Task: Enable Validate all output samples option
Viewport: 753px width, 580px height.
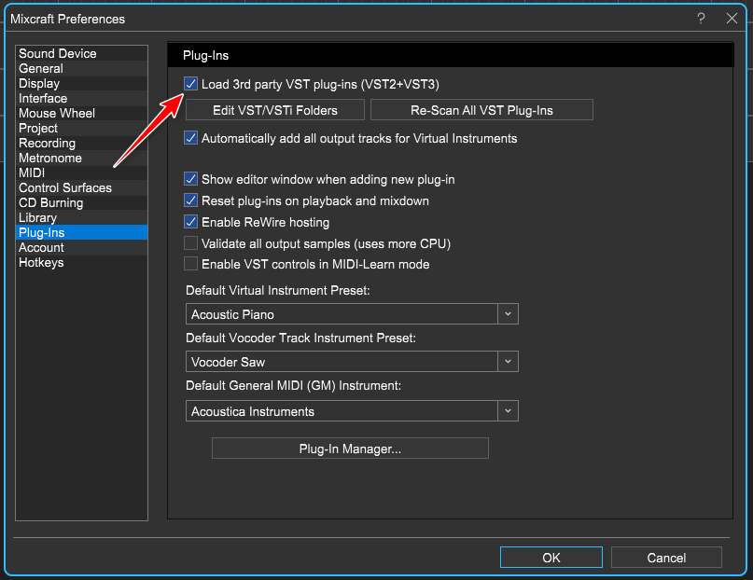Action: pyautogui.click(x=190, y=243)
